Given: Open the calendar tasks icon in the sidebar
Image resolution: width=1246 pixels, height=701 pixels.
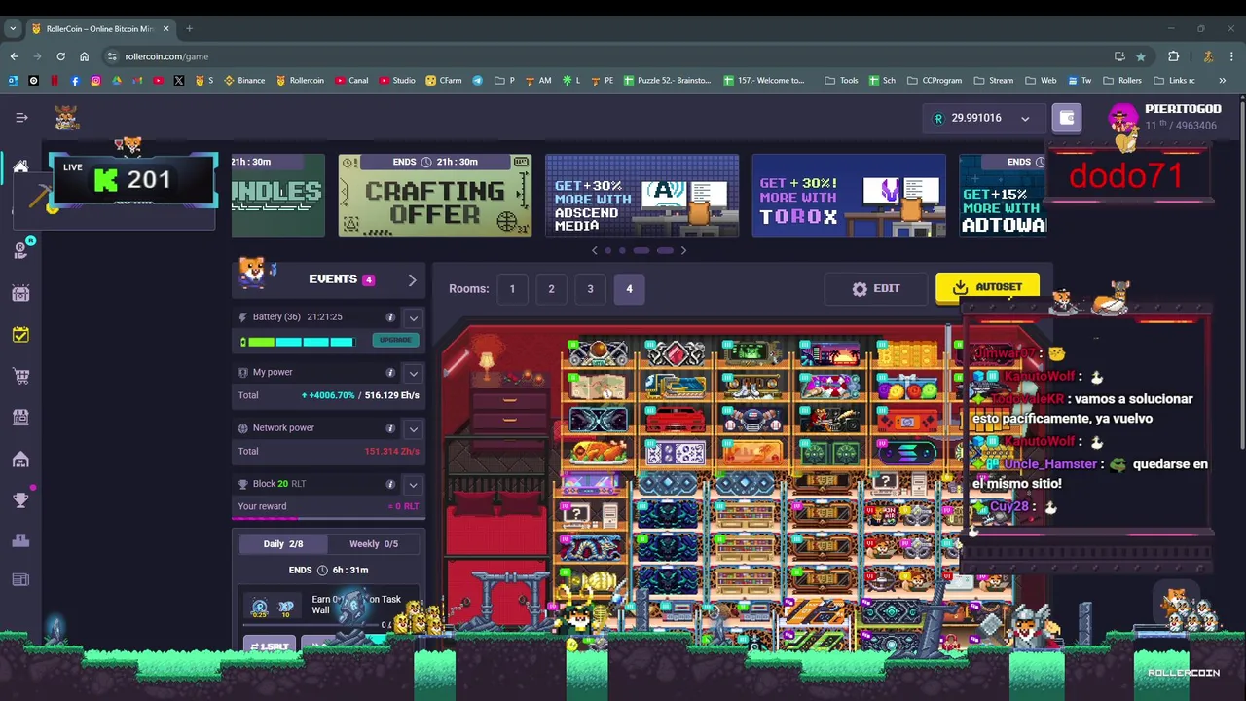Looking at the screenshot, I should (x=20, y=335).
